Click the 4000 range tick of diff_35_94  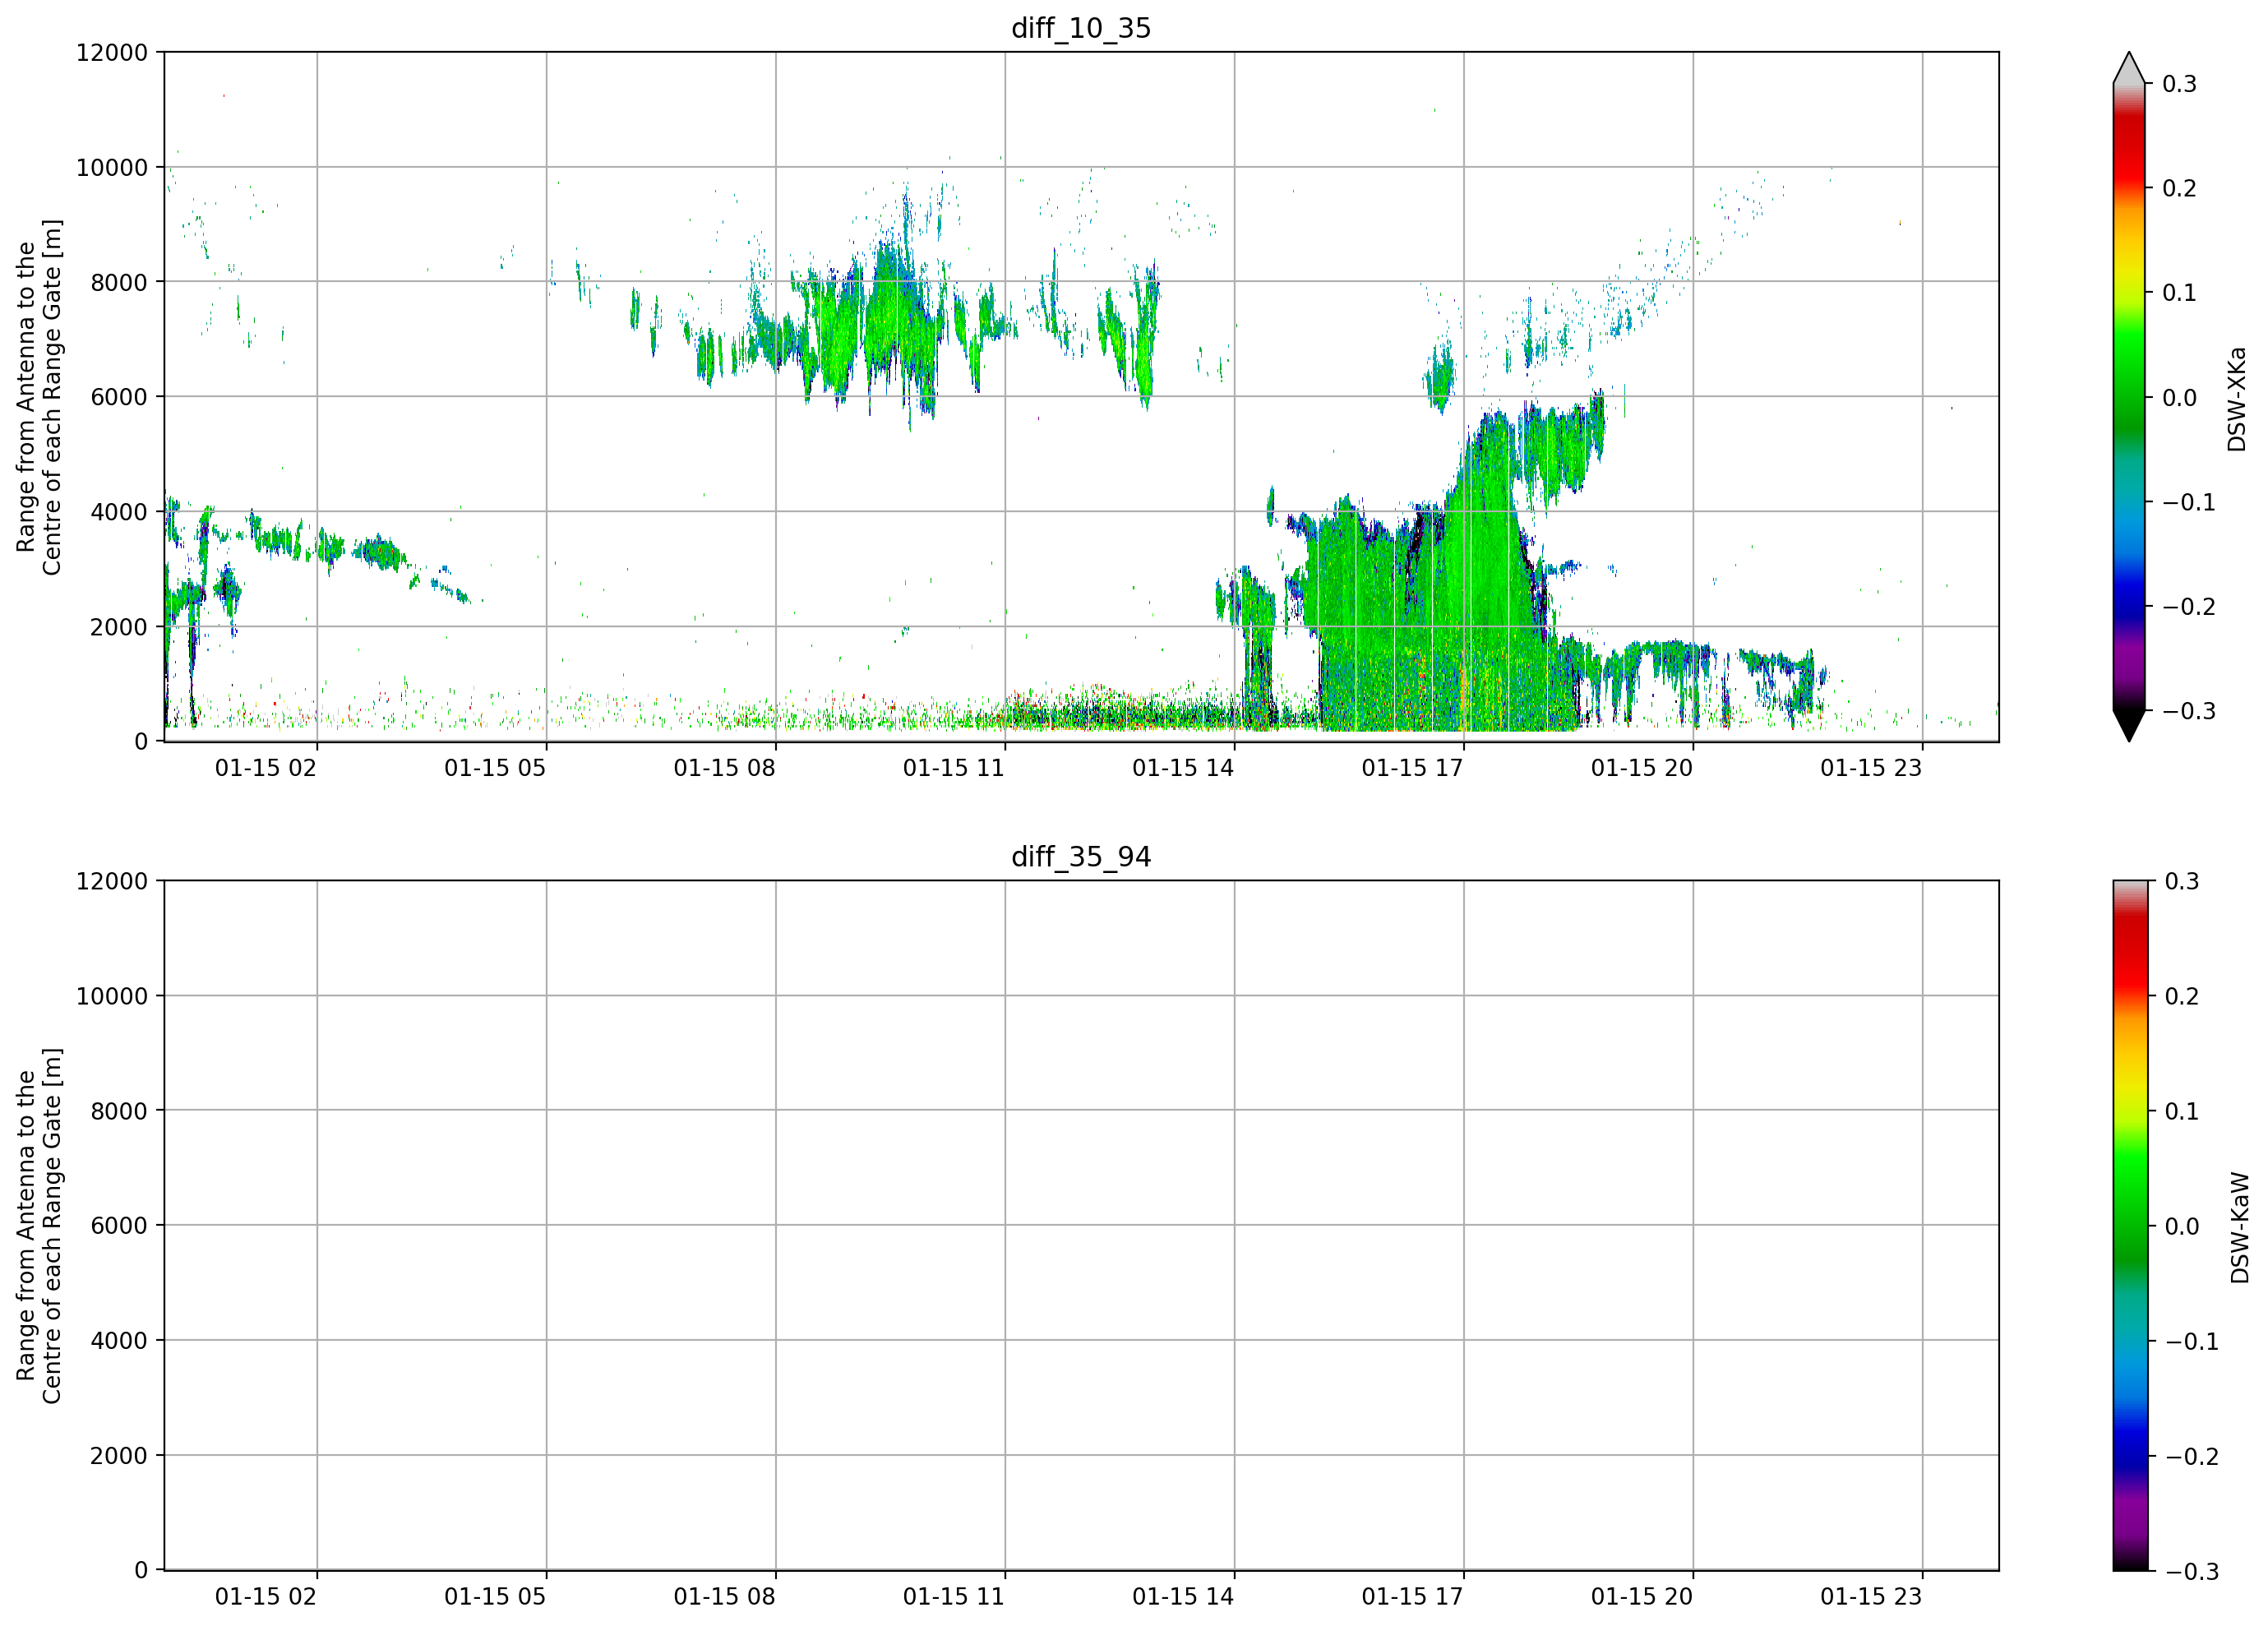119,1341
